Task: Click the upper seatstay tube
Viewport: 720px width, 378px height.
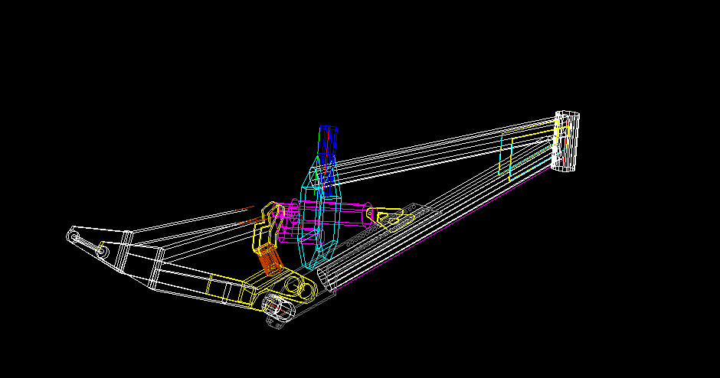Action: point(191,224)
